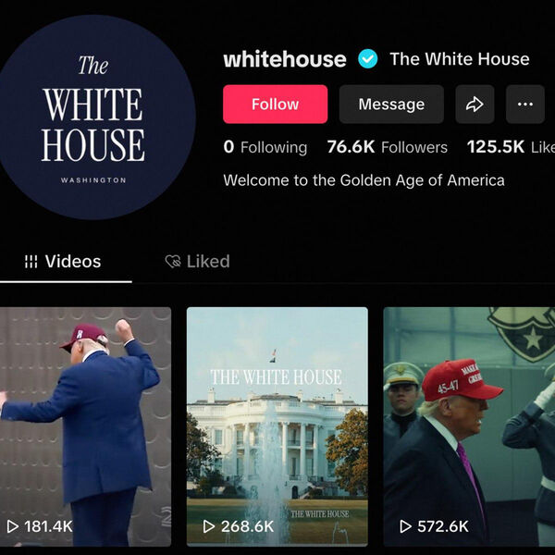Open the three-dots more options menu
This screenshot has width=555, height=555.
524,104
